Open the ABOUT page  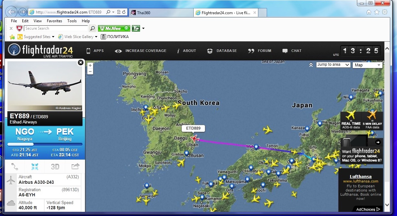tap(186, 51)
